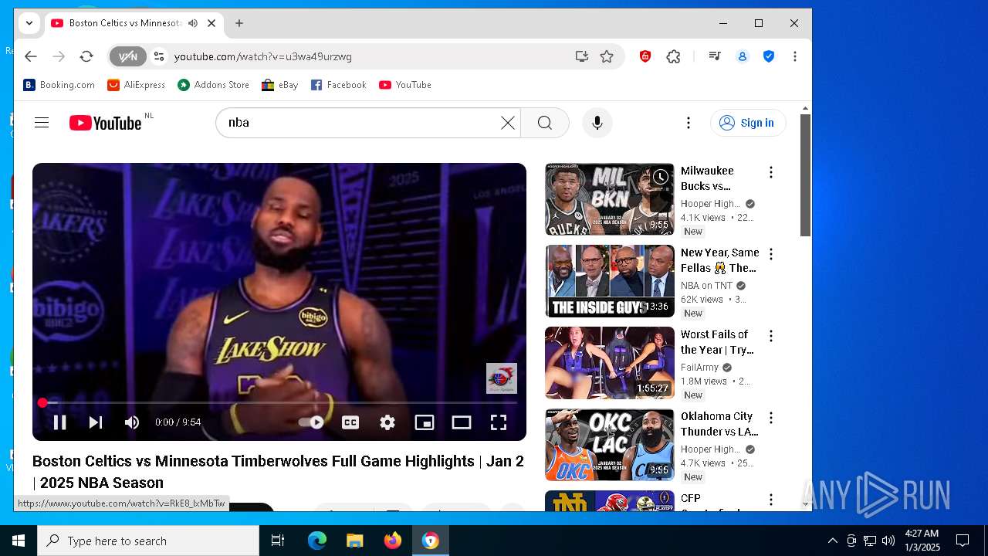Image resolution: width=988 pixels, height=556 pixels.
Task: Go to YouTube home logo
Action: 106,123
